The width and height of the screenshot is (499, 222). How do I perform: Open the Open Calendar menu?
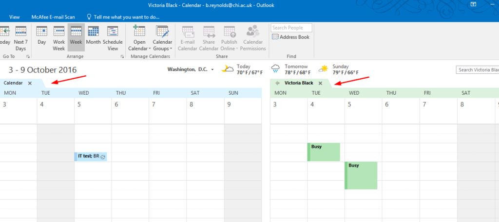[x=139, y=38]
